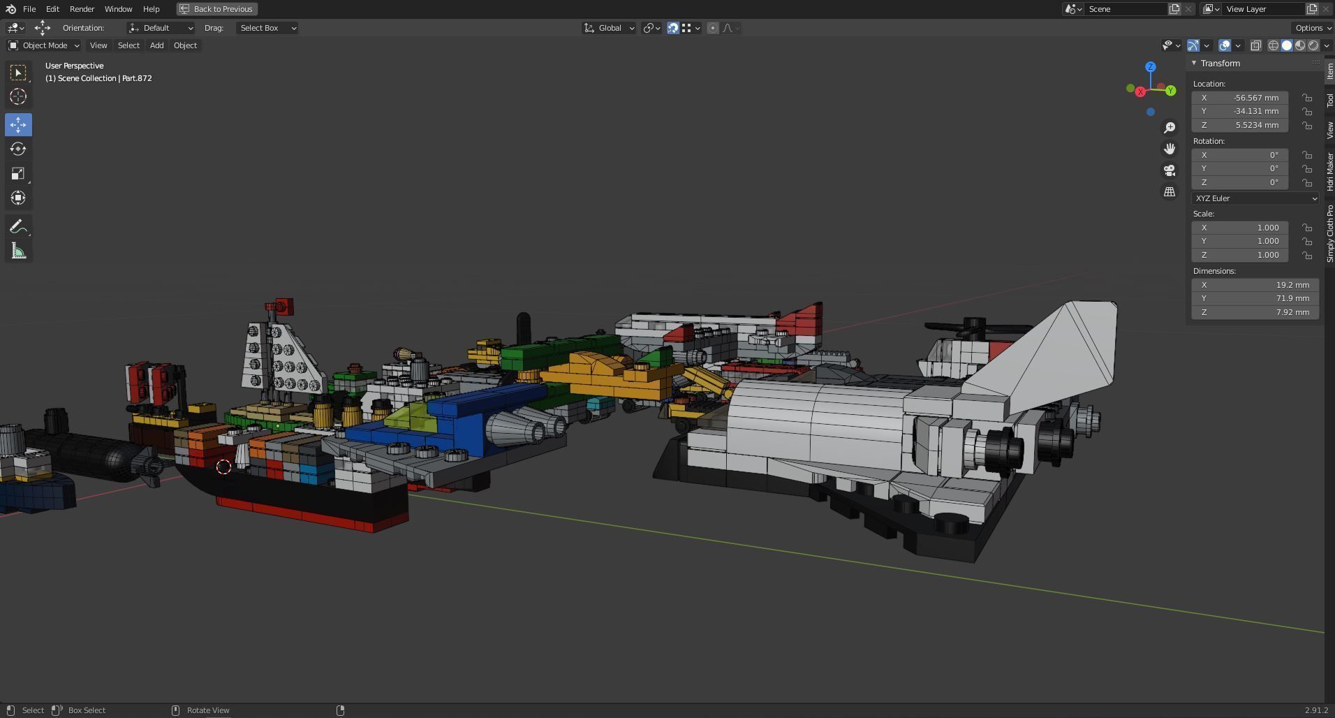The image size is (1335, 718).
Task: Open the File menu
Action: (29, 9)
